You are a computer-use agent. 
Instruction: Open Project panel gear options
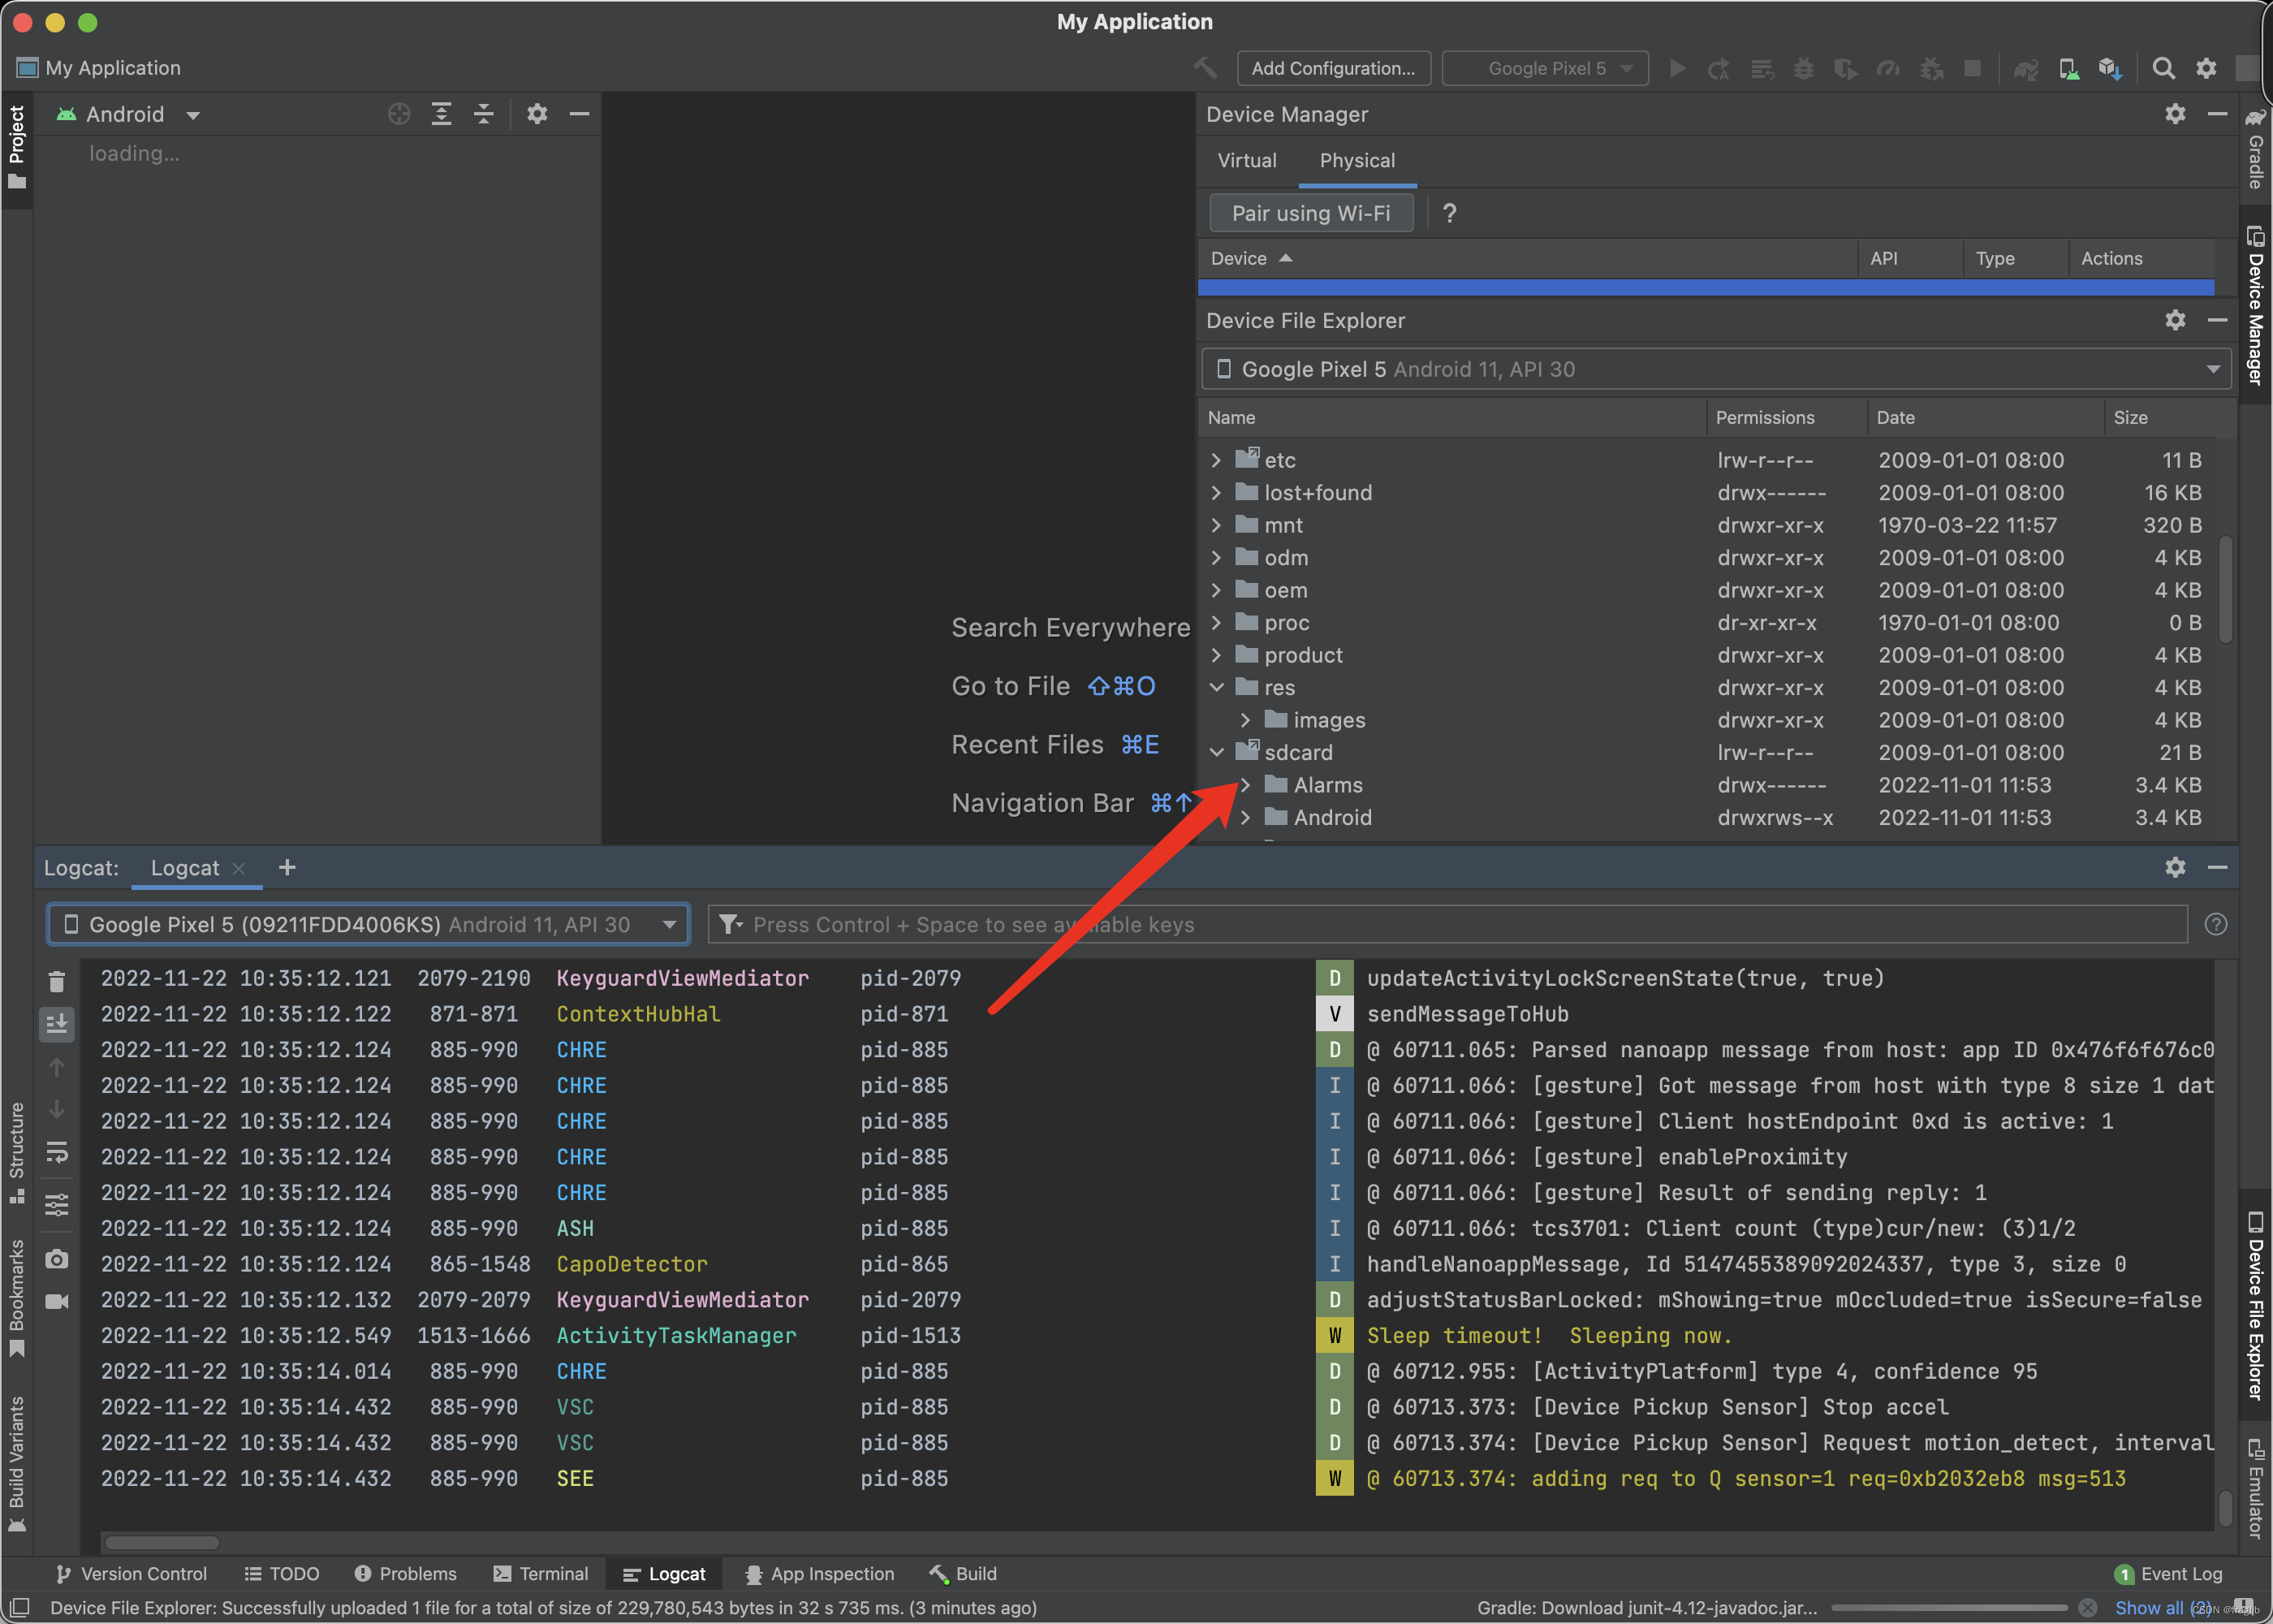537,114
